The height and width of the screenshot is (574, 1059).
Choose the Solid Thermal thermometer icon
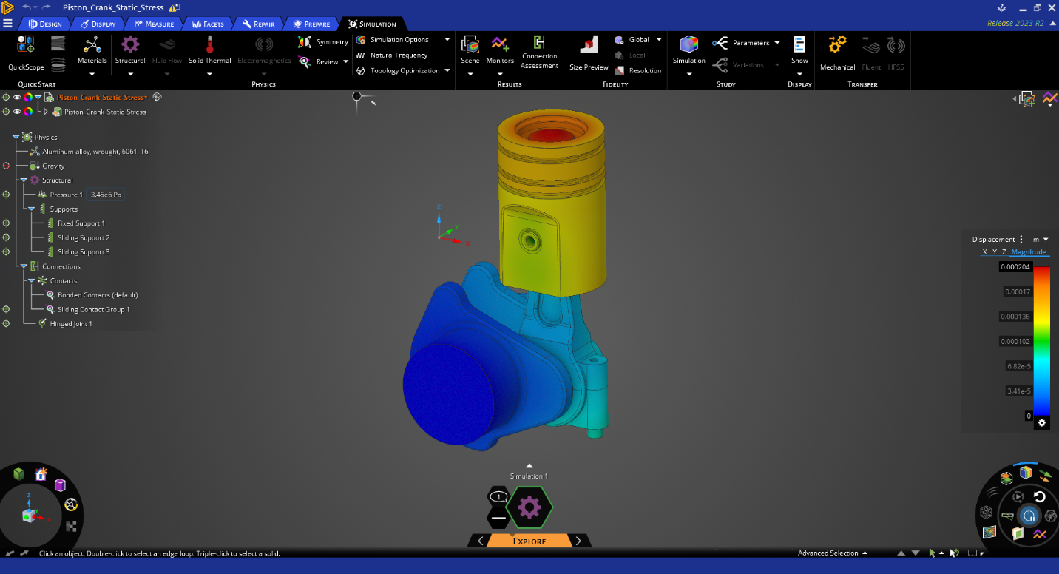click(210, 44)
